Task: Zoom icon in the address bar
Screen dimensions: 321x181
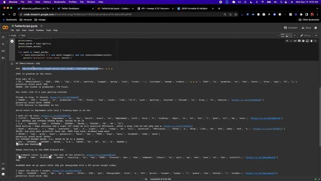Action: 225,15
